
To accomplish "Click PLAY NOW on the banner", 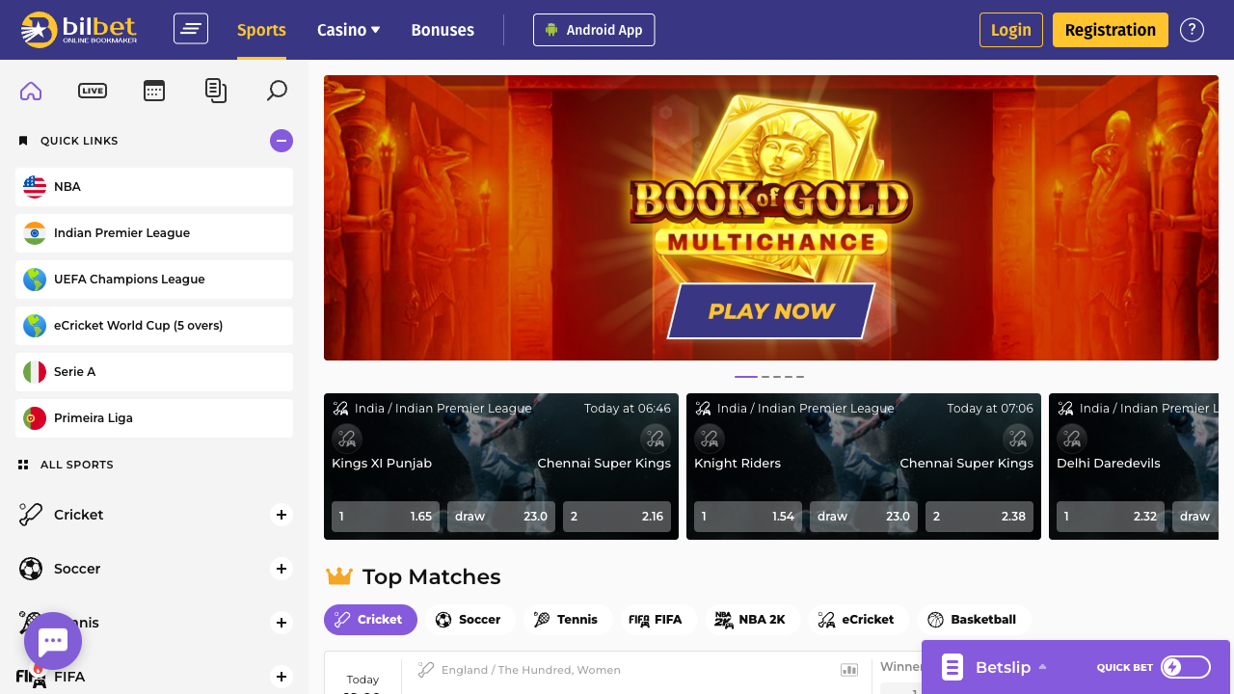I will tap(771, 311).
